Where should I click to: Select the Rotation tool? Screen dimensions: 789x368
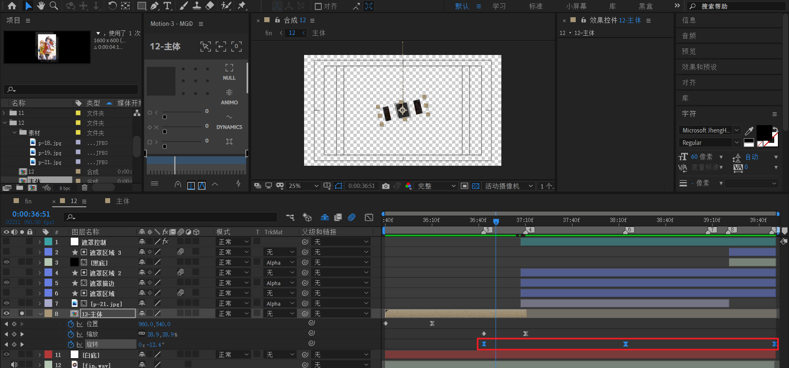(112, 6)
